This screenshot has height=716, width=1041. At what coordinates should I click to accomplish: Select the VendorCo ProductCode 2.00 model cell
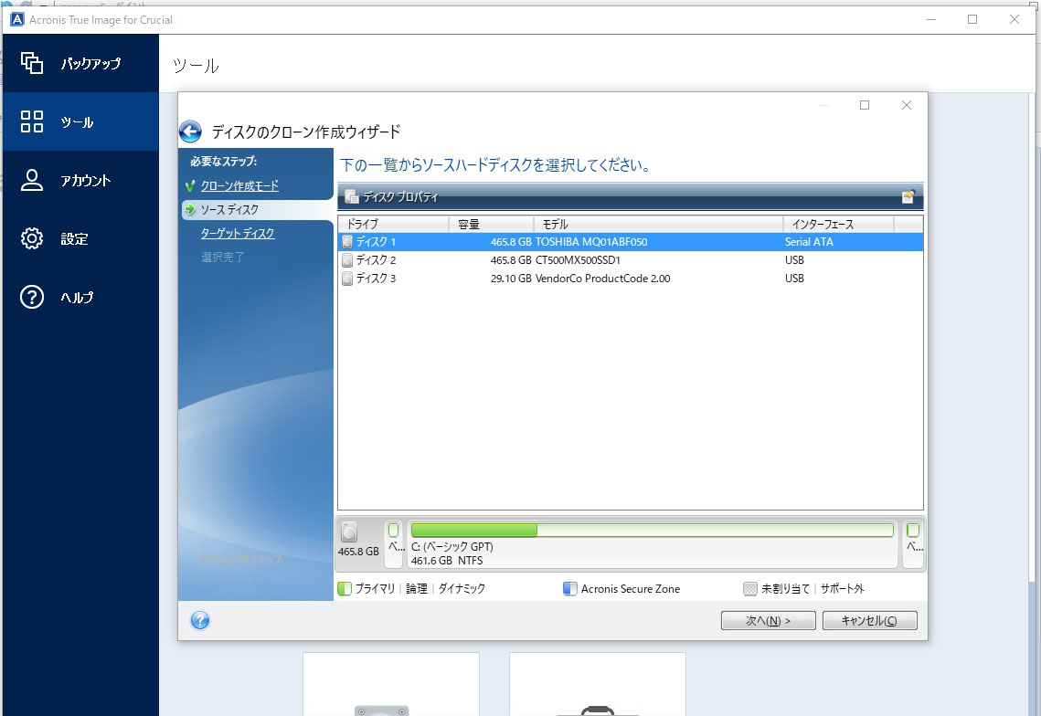pyautogui.click(x=602, y=279)
